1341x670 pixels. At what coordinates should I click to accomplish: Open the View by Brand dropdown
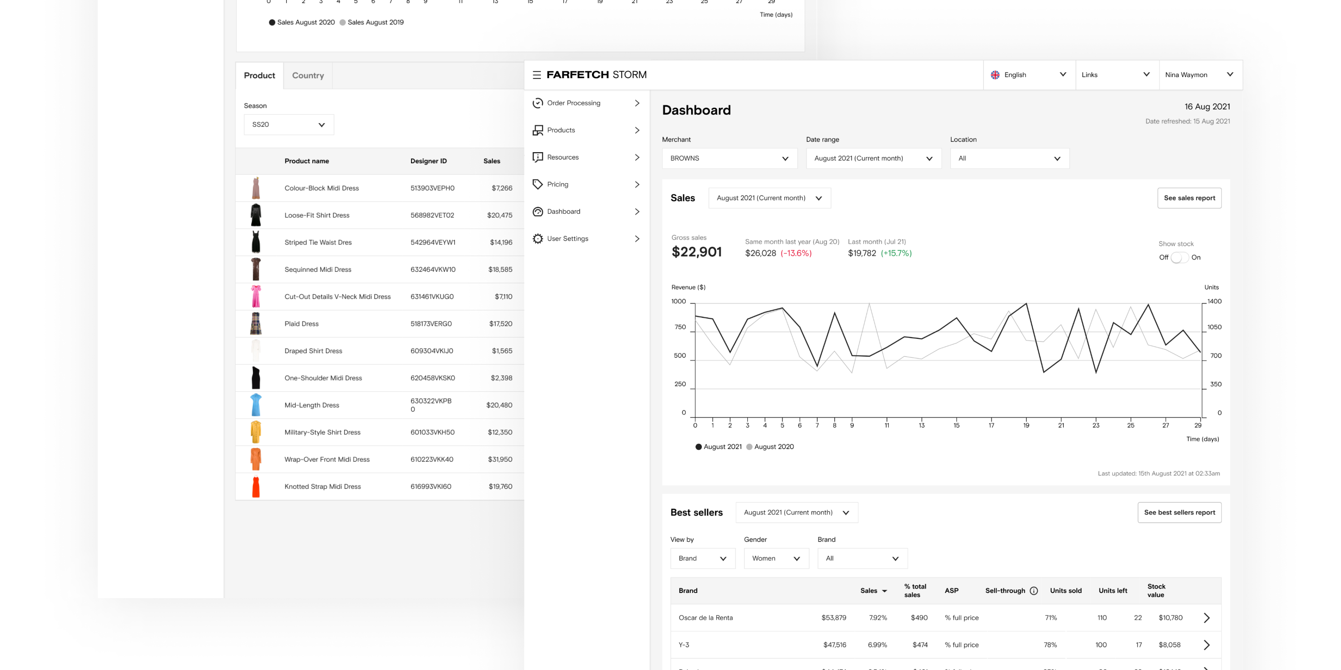click(703, 558)
